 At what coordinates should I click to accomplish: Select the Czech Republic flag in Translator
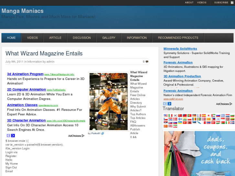(166, 119)
